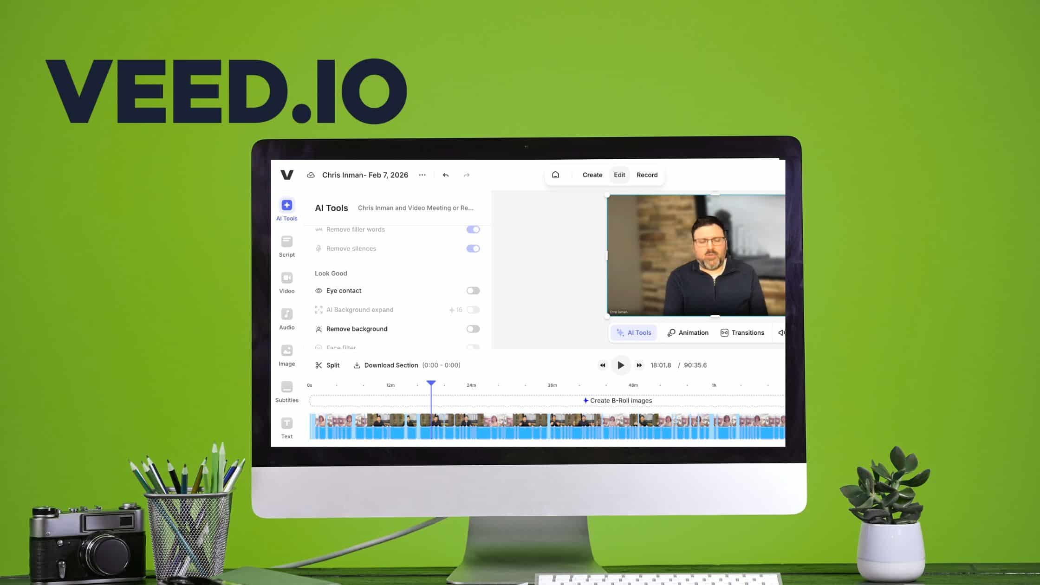Open Transitions from the video toolbar
This screenshot has width=1040, height=585.
pyautogui.click(x=742, y=332)
